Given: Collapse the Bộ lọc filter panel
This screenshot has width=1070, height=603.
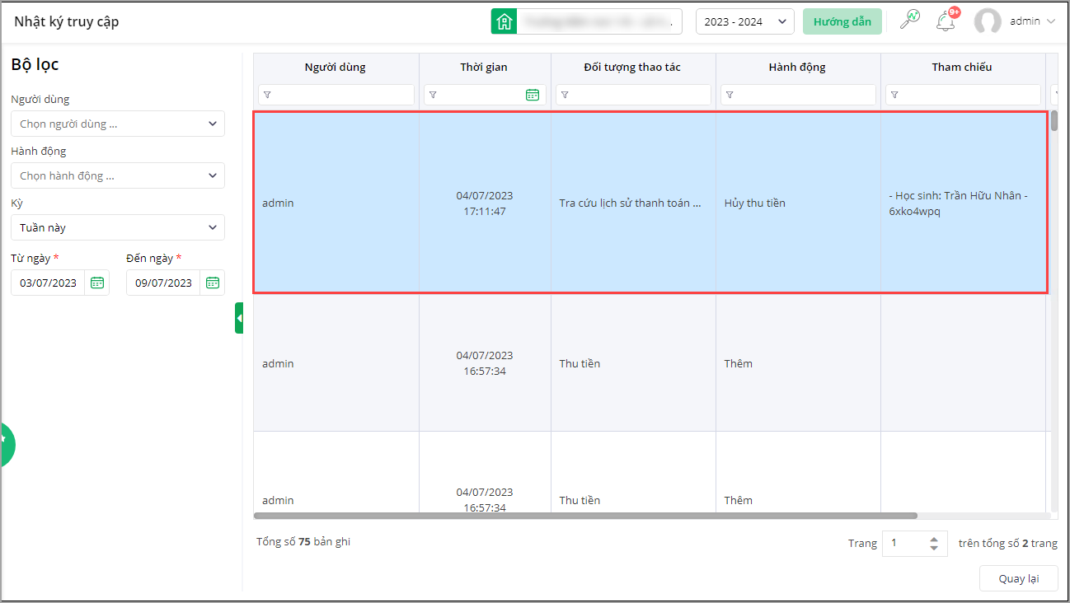Looking at the screenshot, I should [239, 318].
